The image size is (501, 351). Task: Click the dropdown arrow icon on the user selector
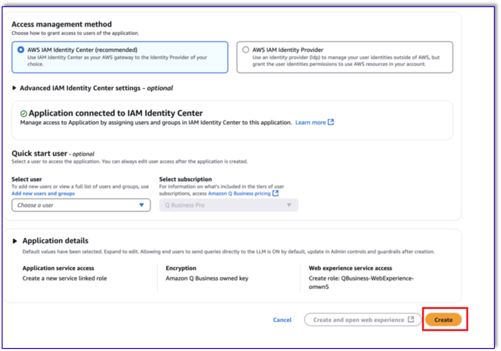pyautogui.click(x=143, y=205)
